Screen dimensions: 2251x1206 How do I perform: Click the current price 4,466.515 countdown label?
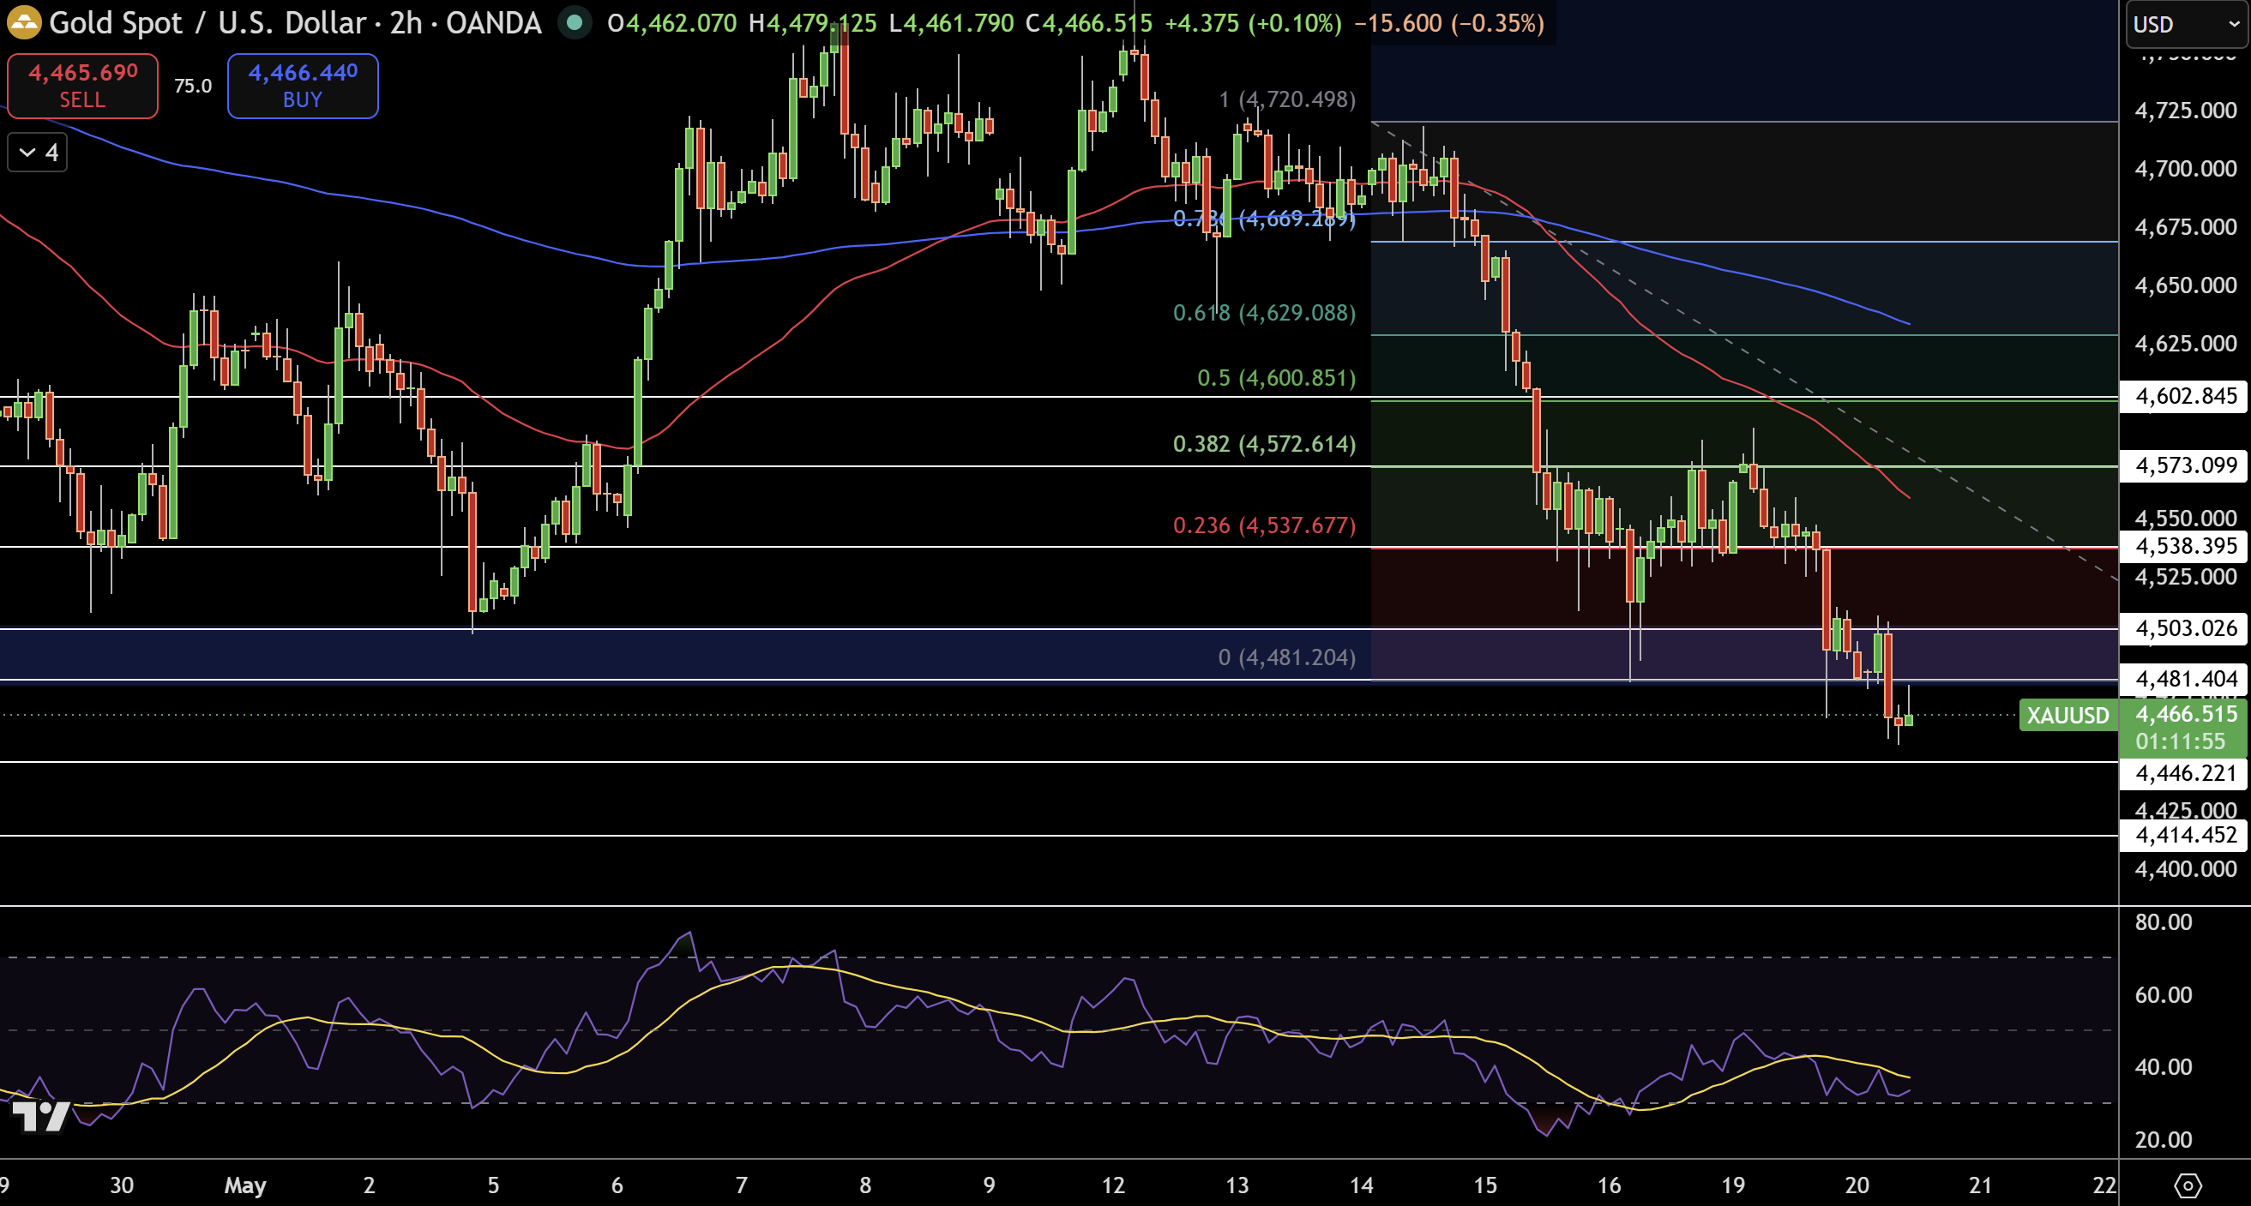(2183, 728)
